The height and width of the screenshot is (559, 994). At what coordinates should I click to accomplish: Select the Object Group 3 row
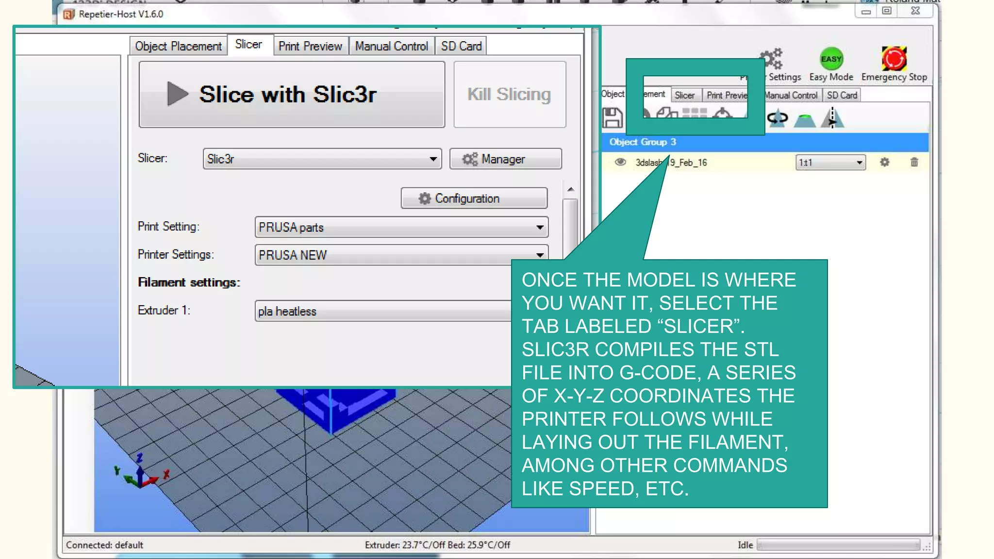(765, 142)
